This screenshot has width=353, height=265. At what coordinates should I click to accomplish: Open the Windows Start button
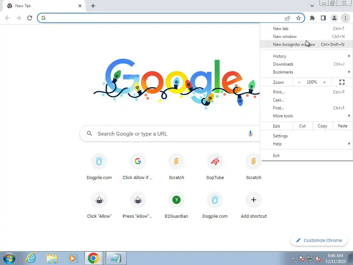pyautogui.click(x=9, y=258)
